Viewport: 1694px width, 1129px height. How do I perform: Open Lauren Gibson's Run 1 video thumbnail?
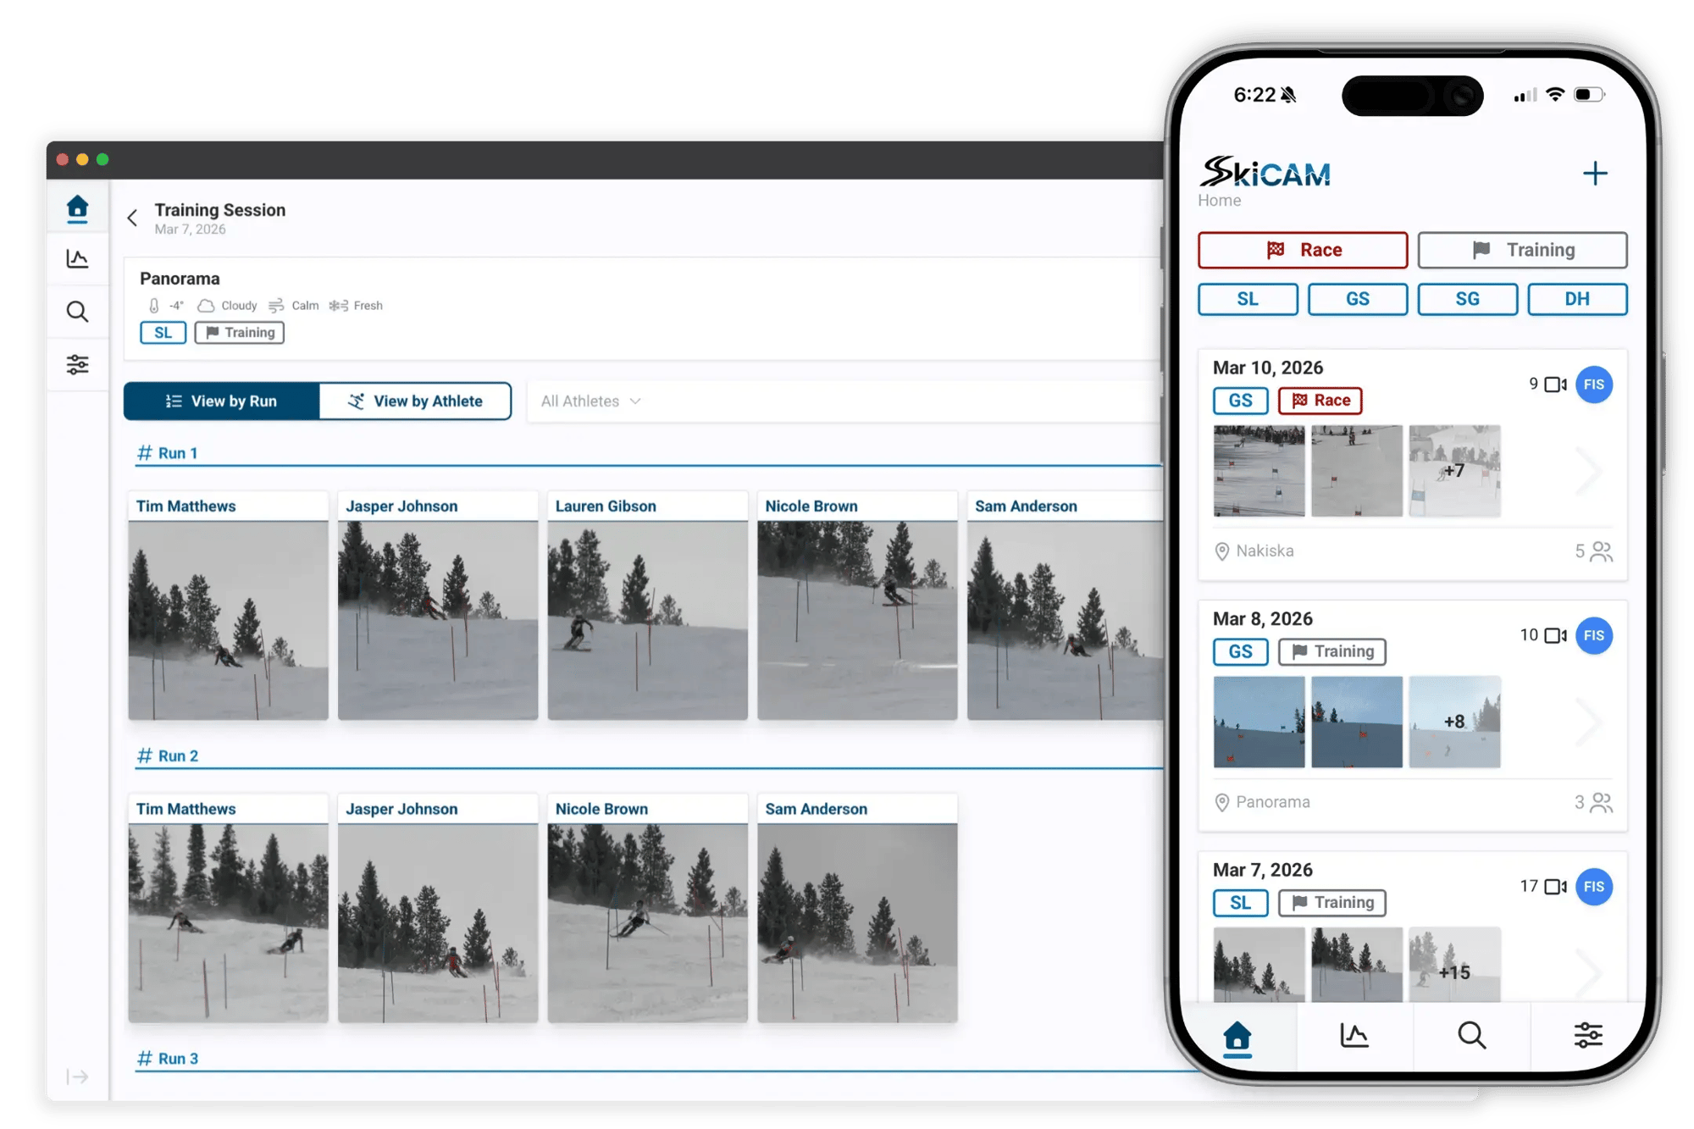click(x=647, y=620)
